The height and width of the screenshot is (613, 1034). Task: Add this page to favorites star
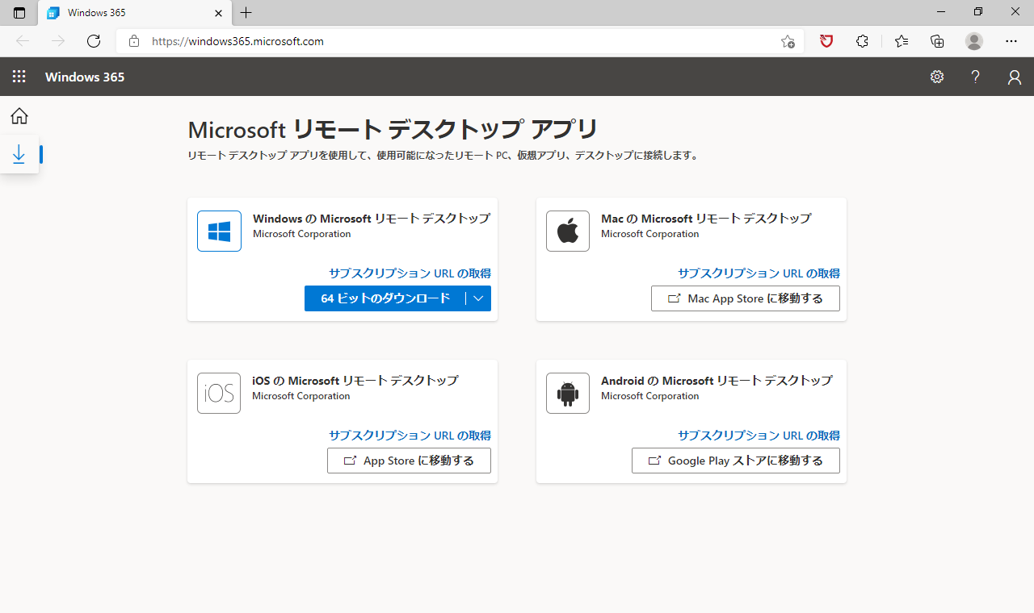tap(788, 41)
